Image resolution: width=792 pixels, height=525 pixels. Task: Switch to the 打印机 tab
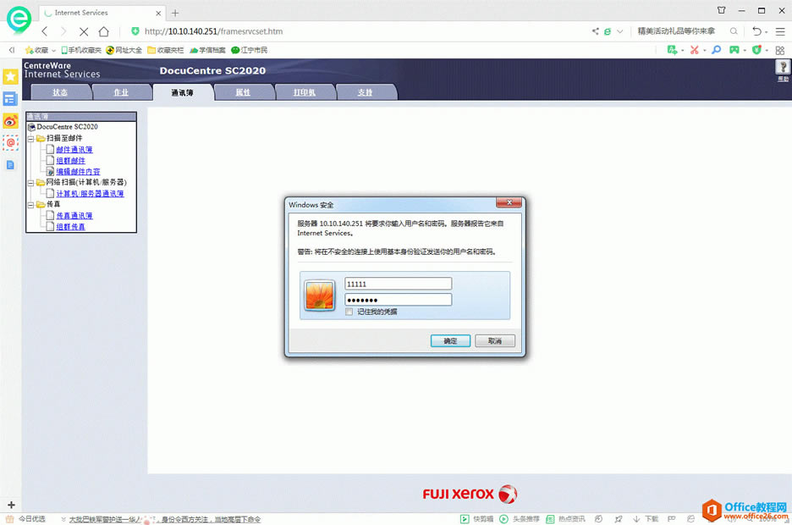pyautogui.click(x=304, y=92)
